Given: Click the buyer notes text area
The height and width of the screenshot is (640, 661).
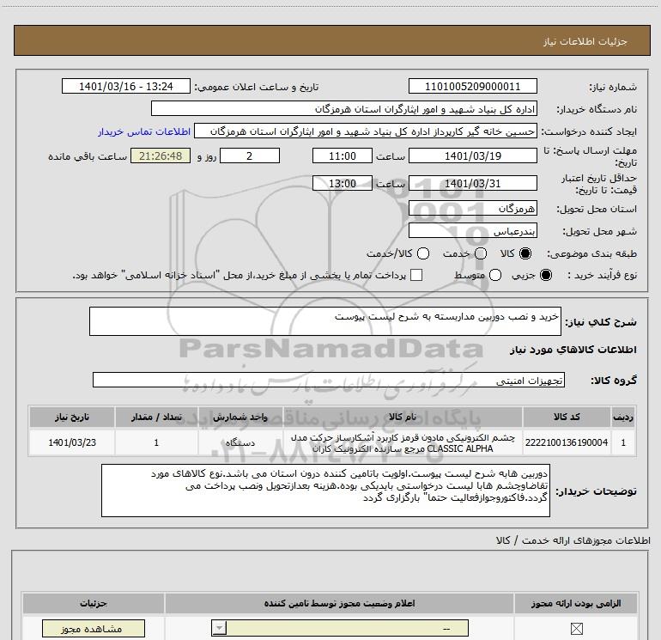Looking at the screenshot, I should (325, 491).
